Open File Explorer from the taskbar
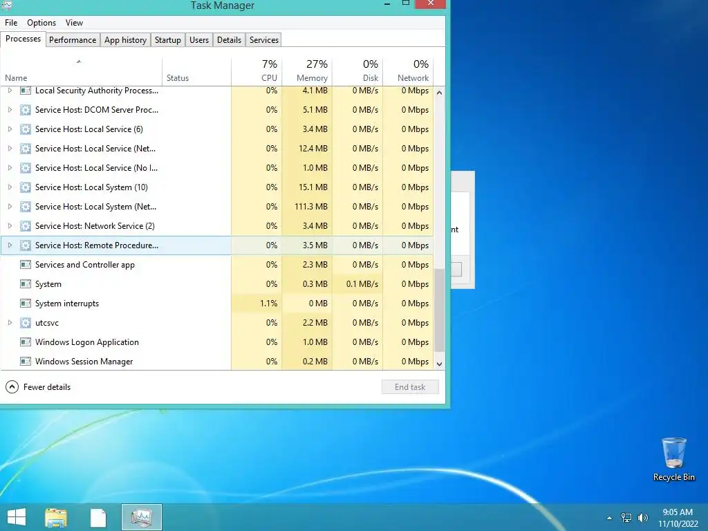Image resolution: width=708 pixels, height=531 pixels. click(x=56, y=517)
